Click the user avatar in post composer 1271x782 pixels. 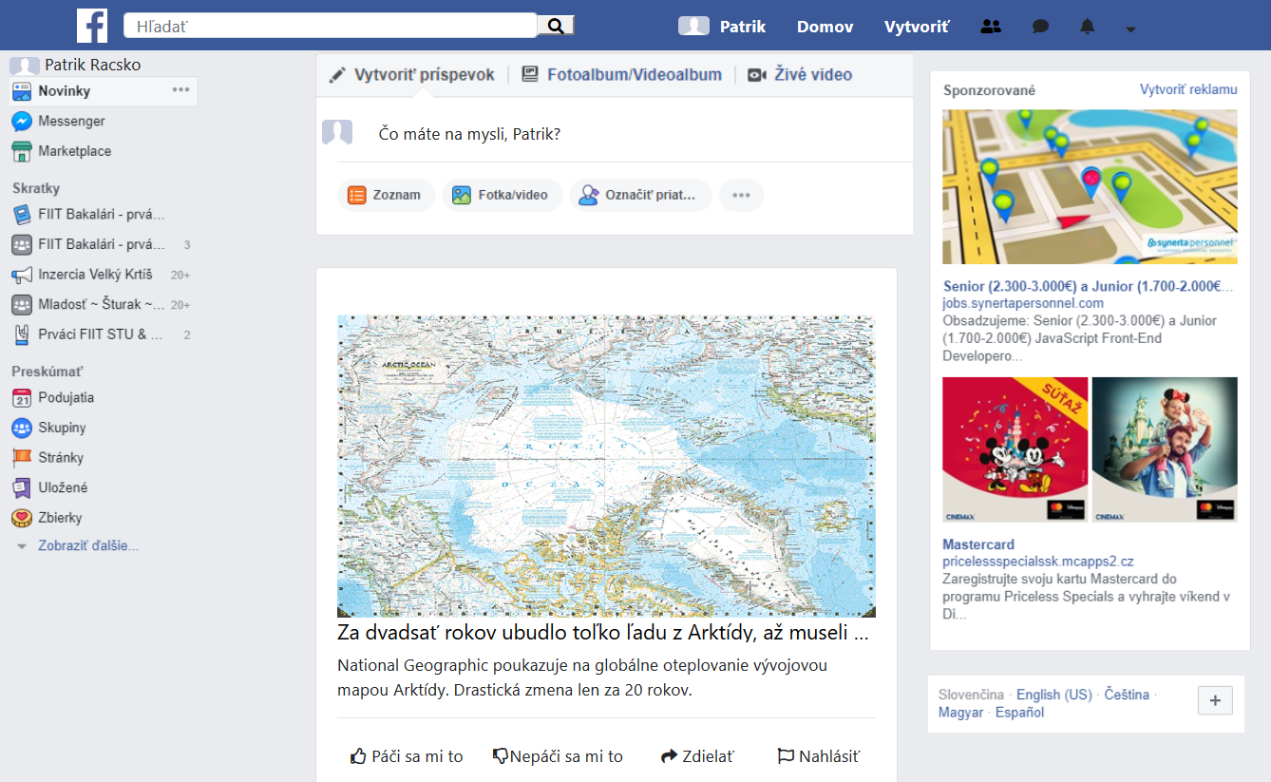tap(337, 133)
